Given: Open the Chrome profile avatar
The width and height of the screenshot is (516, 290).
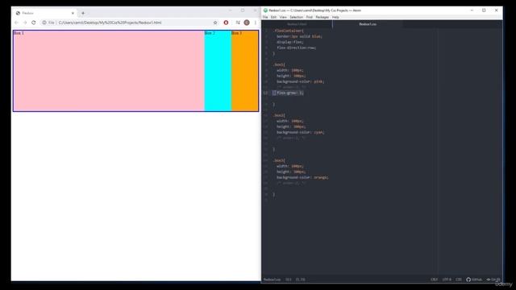Looking at the screenshot, I should coord(247,23).
